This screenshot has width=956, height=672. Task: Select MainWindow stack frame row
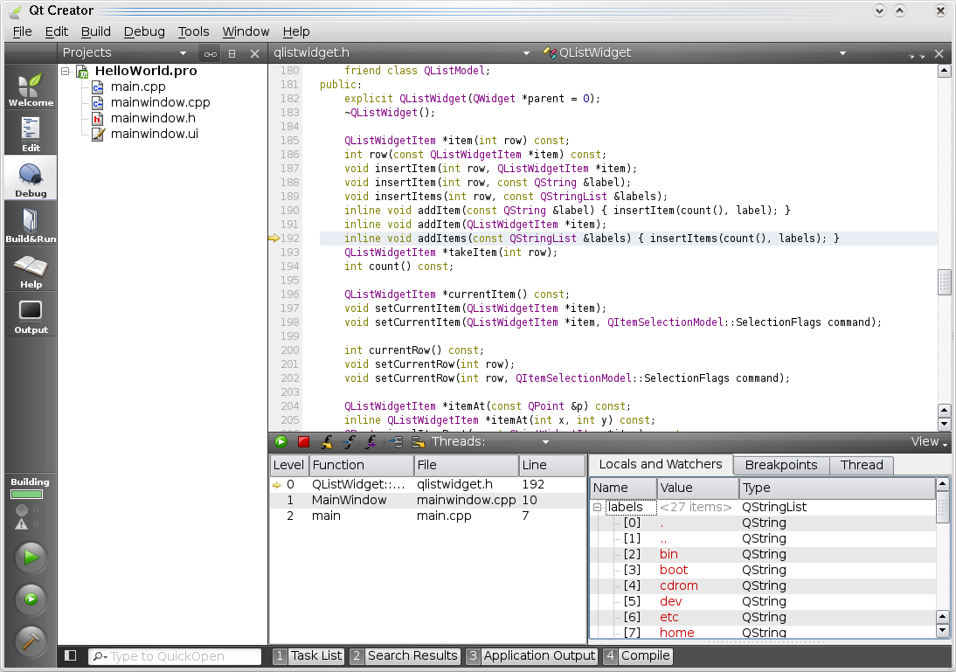coord(428,500)
